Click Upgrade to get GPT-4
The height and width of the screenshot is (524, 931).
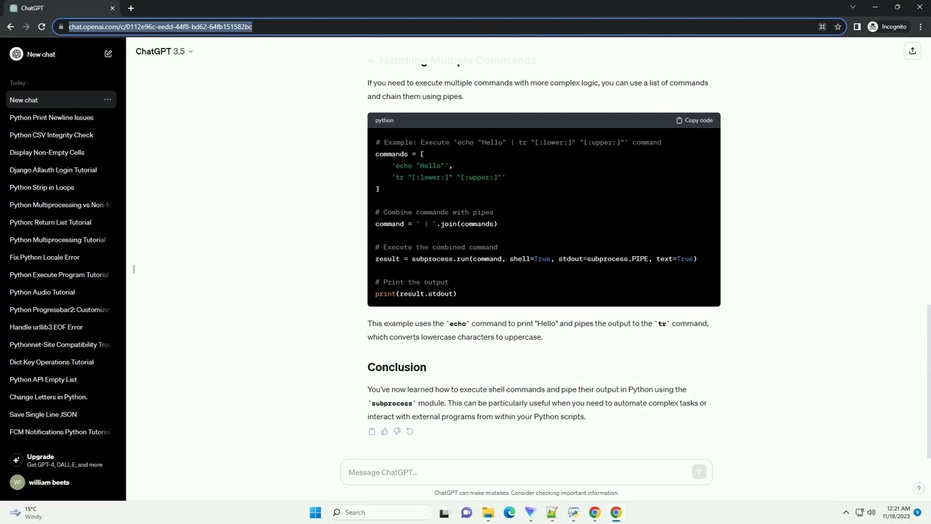pos(63,460)
